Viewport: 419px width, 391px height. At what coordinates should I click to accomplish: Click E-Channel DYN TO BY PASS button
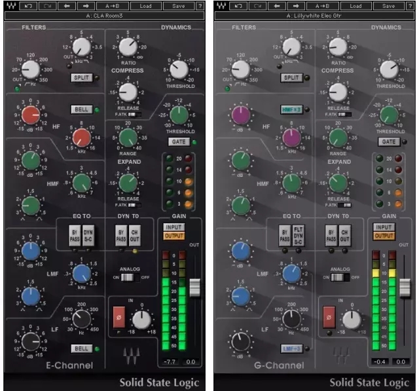pyautogui.click(x=121, y=236)
